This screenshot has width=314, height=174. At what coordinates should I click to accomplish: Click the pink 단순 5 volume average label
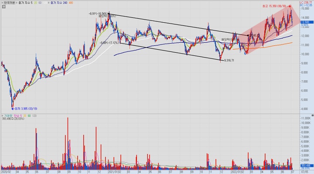[x=18, y=116]
